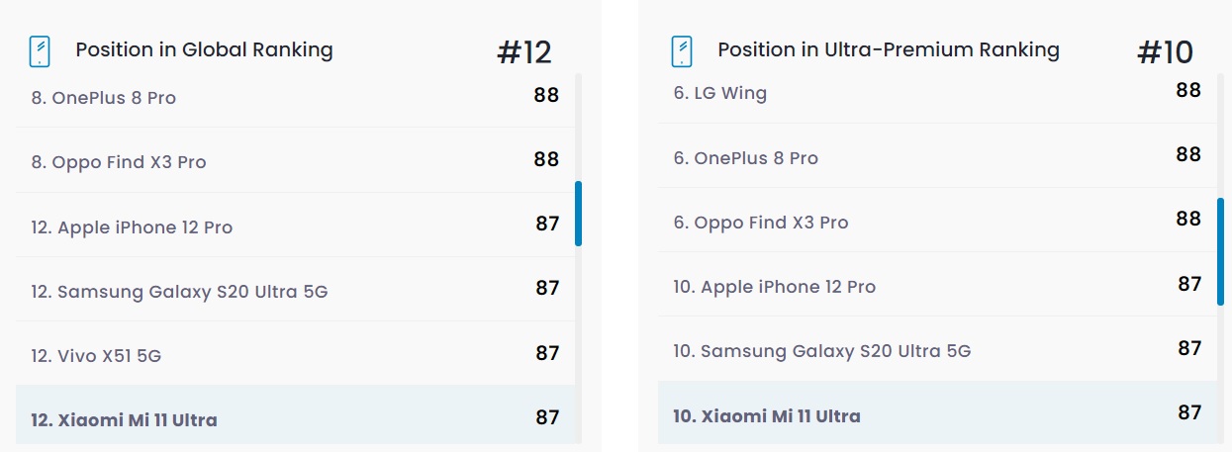Choose Vivo X51 5G in the list
The image size is (1232, 452).
tap(295, 354)
